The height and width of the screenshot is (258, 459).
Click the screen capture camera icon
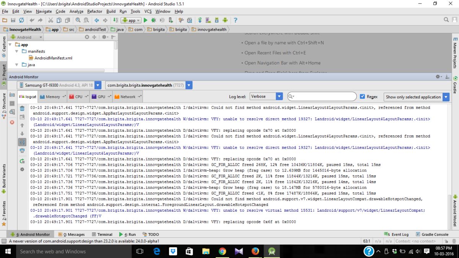[12, 95]
